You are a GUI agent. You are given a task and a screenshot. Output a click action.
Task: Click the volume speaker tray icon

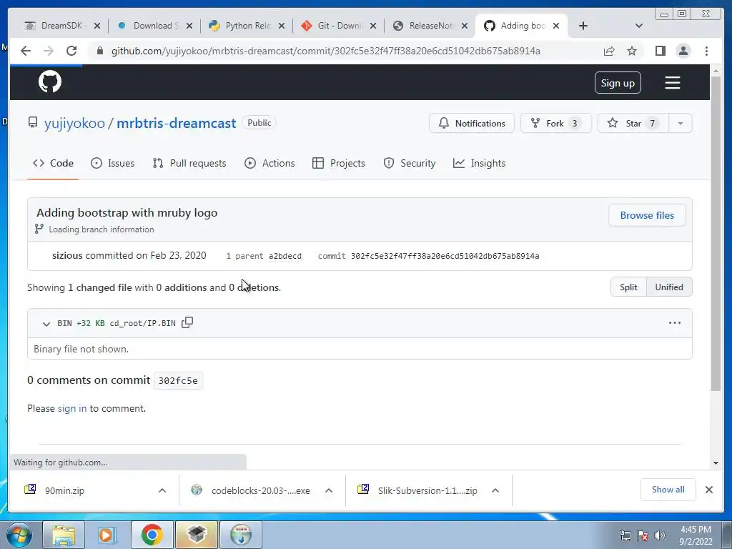(660, 535)
